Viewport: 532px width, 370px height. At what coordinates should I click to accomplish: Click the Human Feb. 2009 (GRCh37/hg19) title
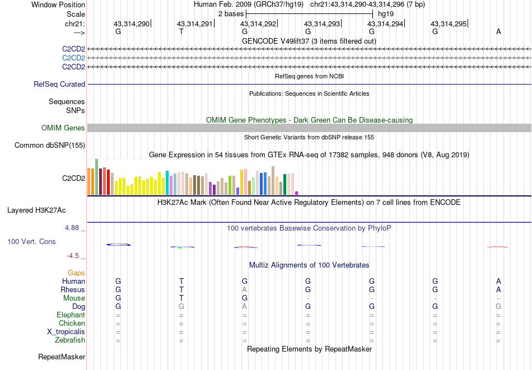point(248,4)
